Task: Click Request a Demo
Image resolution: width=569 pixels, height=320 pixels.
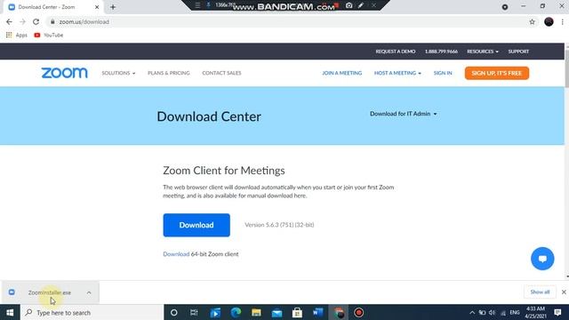Action: point(396,52)
